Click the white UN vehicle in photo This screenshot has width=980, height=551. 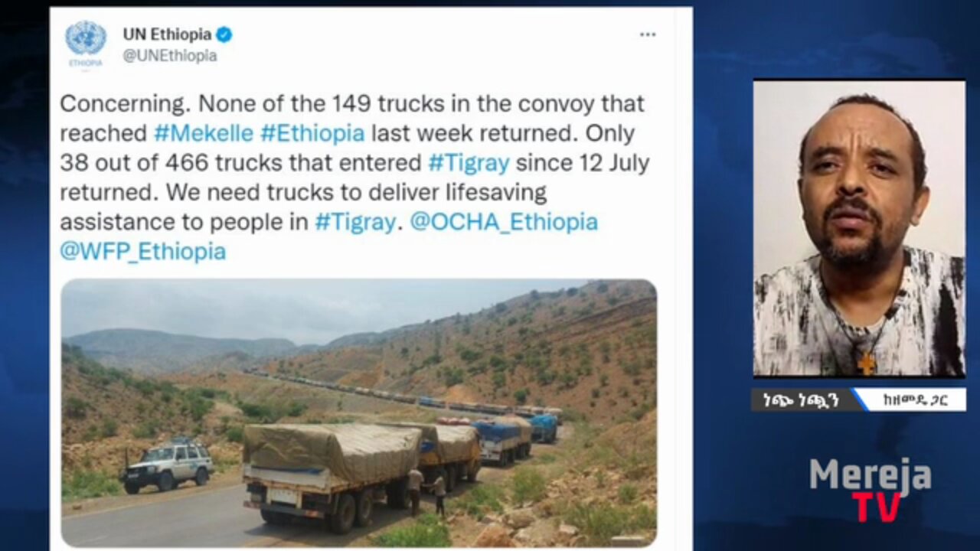coord(168,465)
